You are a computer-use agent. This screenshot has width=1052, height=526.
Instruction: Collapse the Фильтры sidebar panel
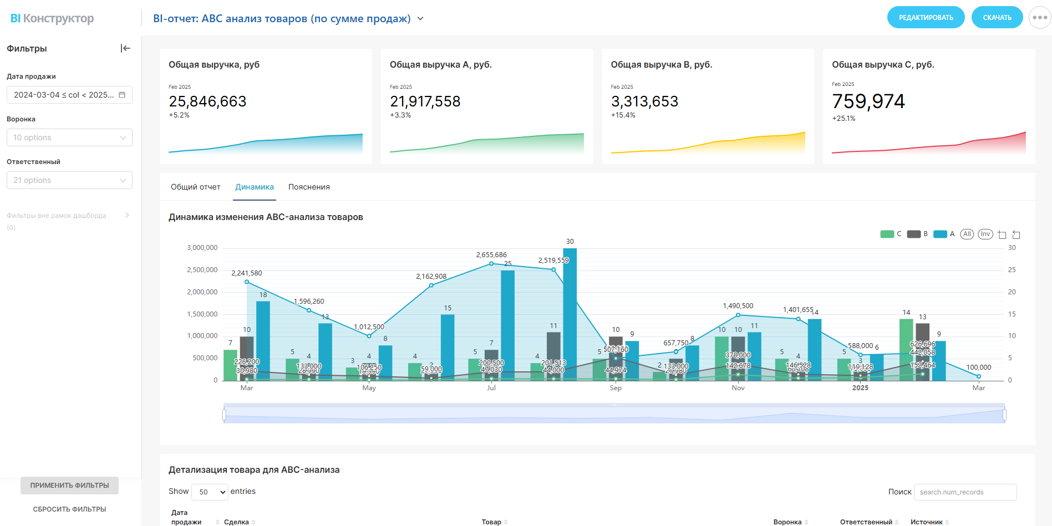[125, 49]
